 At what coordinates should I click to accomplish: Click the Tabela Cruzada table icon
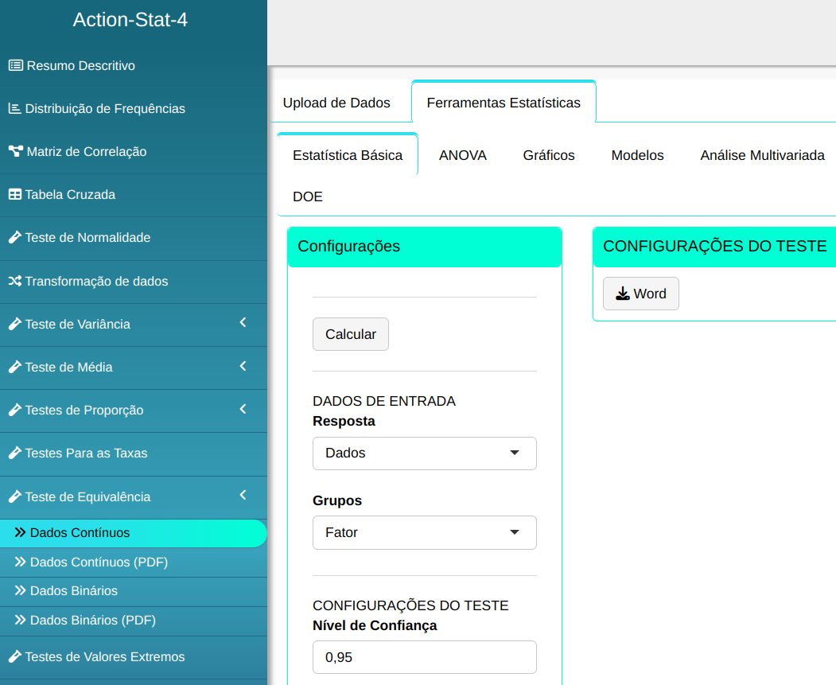coord(14,195)
